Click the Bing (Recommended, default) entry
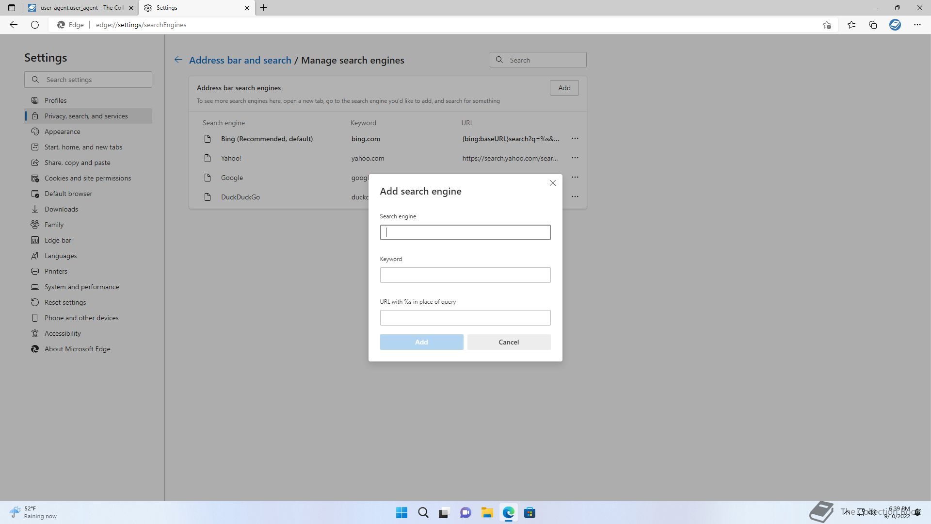Image resolution: width=931 pixels, height=524 pixels. tap(267, 139)
